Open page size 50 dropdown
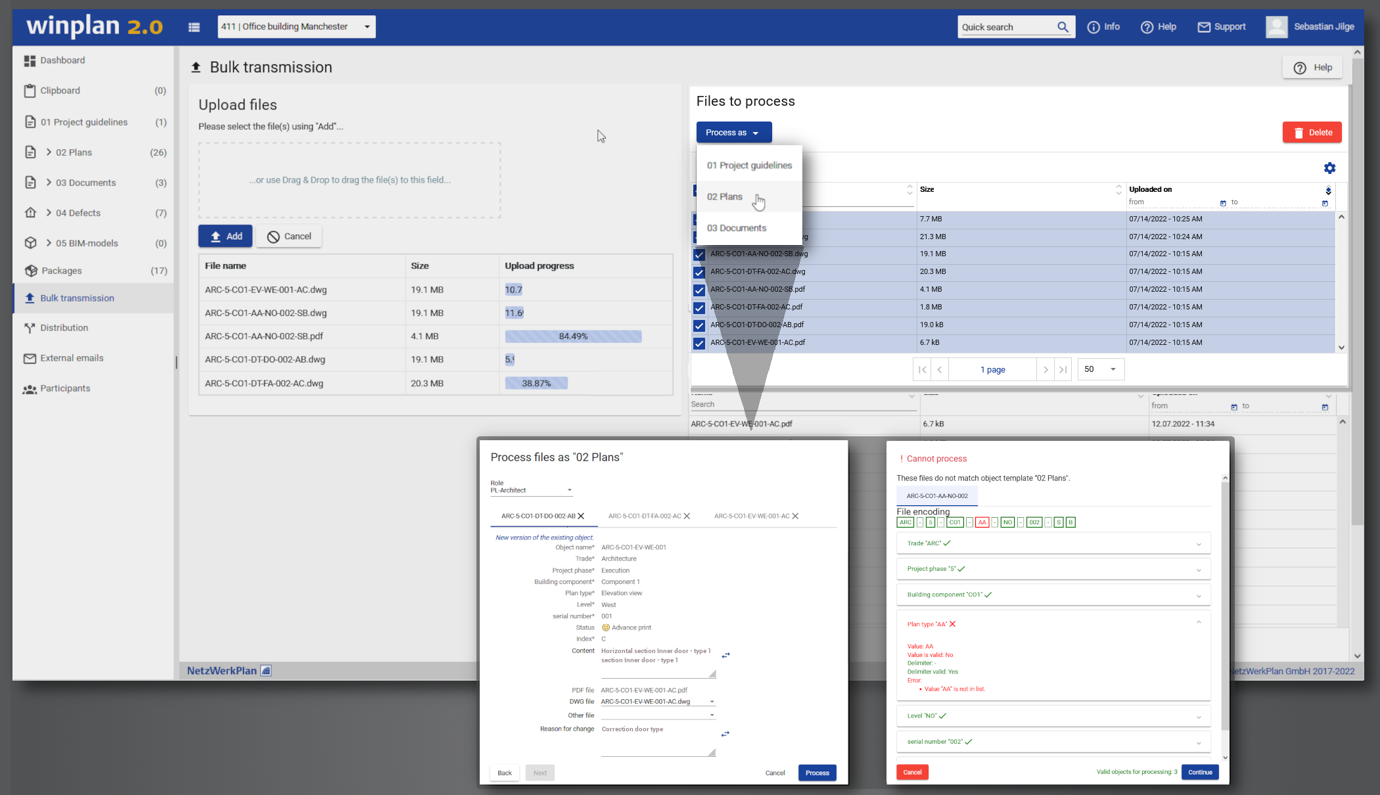Image resolution: width=1380 pixels, height=795 pixels. click(x=1101, y=369)
